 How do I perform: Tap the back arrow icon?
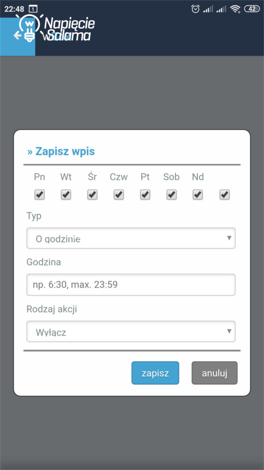pyautogui.click(x=17, y=35)
